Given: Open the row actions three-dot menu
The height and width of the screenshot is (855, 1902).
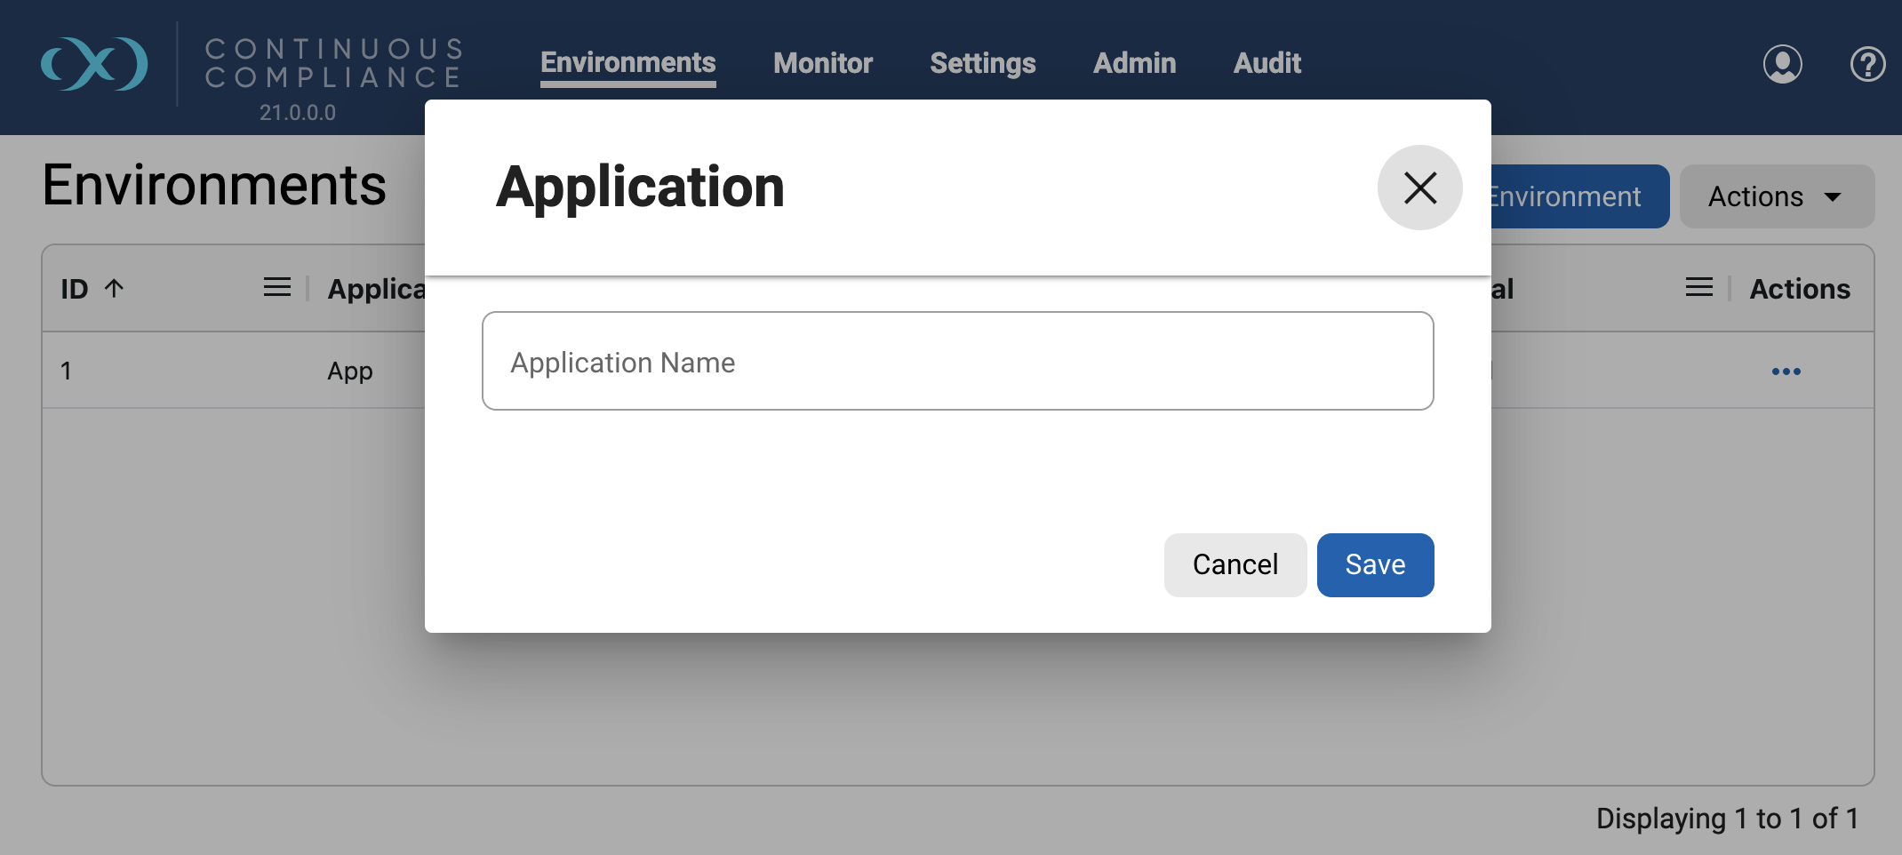Looking at the screenshot, I should 1786,372.
